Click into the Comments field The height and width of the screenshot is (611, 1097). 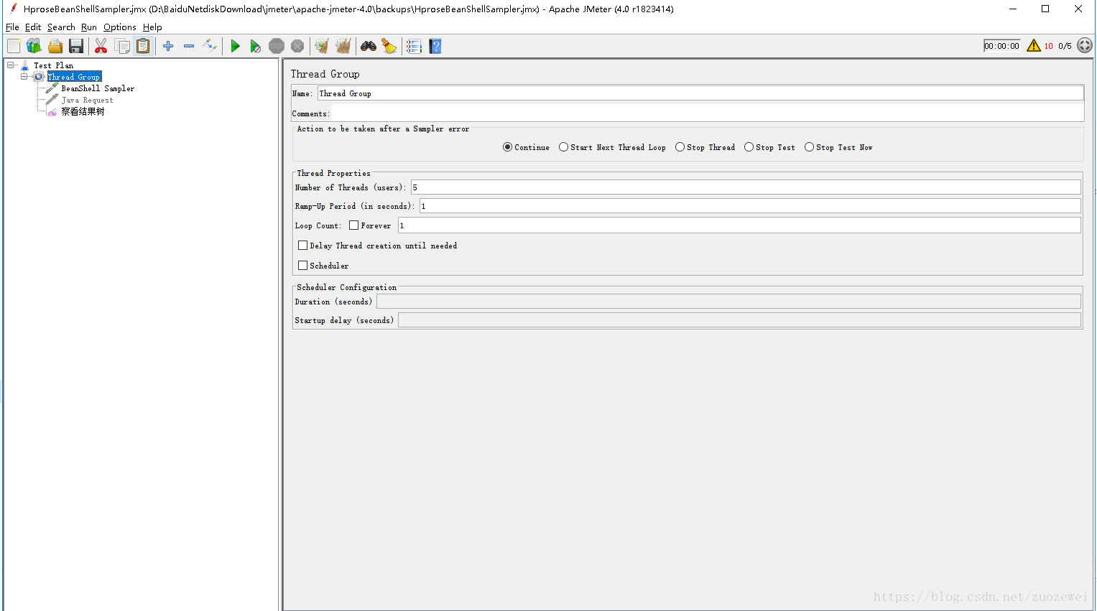707,113
